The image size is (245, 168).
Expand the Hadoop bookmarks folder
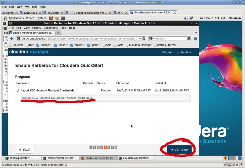point(44,45)
